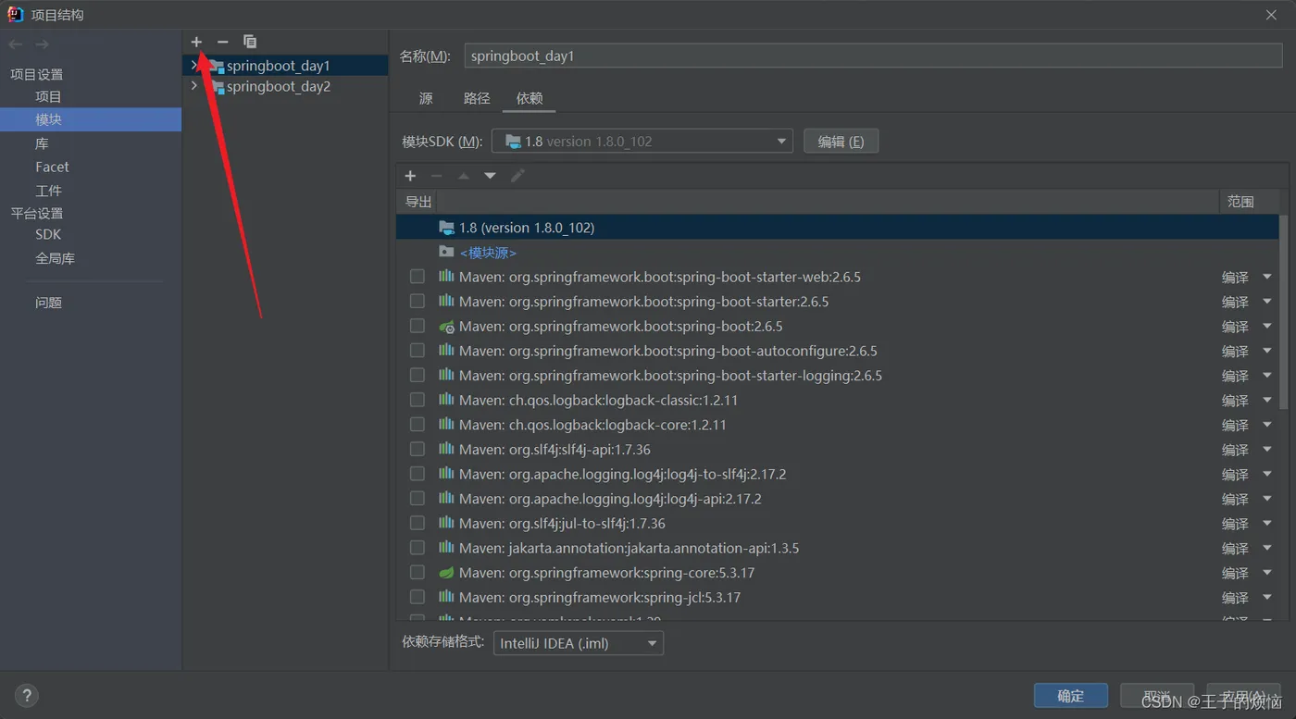Toggle export checkbox for spring-boot-starter:2.6.5

[417, 302]
